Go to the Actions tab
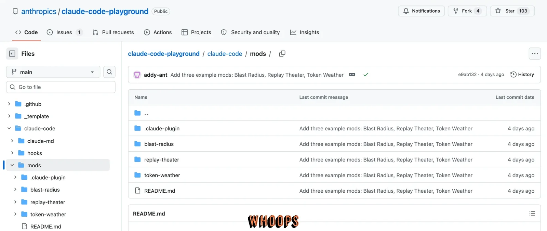The height and width of the screenshot is (231, 547). [x=158, y=32]
